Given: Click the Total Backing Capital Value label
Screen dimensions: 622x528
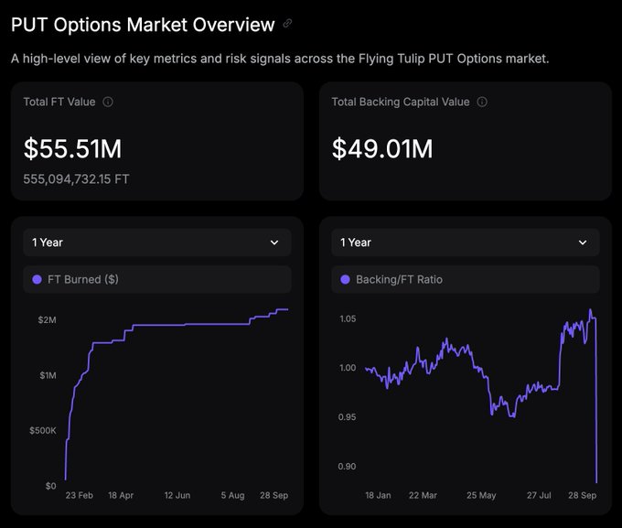Looking at the screenshot, I should [x=401, y=102].
